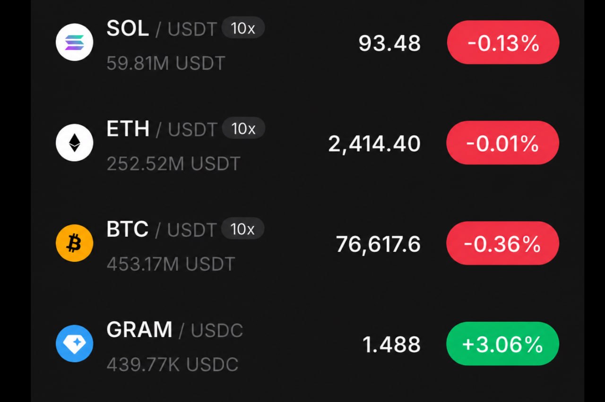Select the SOL 10x leverage badge

243,29
